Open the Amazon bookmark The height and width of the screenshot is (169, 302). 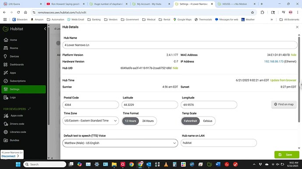pyautogui.click(x=37, y=20)
